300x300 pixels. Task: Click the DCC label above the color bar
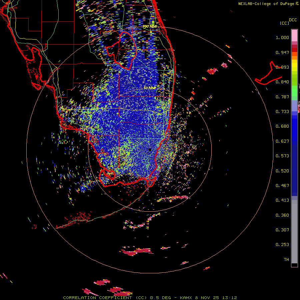tap(293, 20)
